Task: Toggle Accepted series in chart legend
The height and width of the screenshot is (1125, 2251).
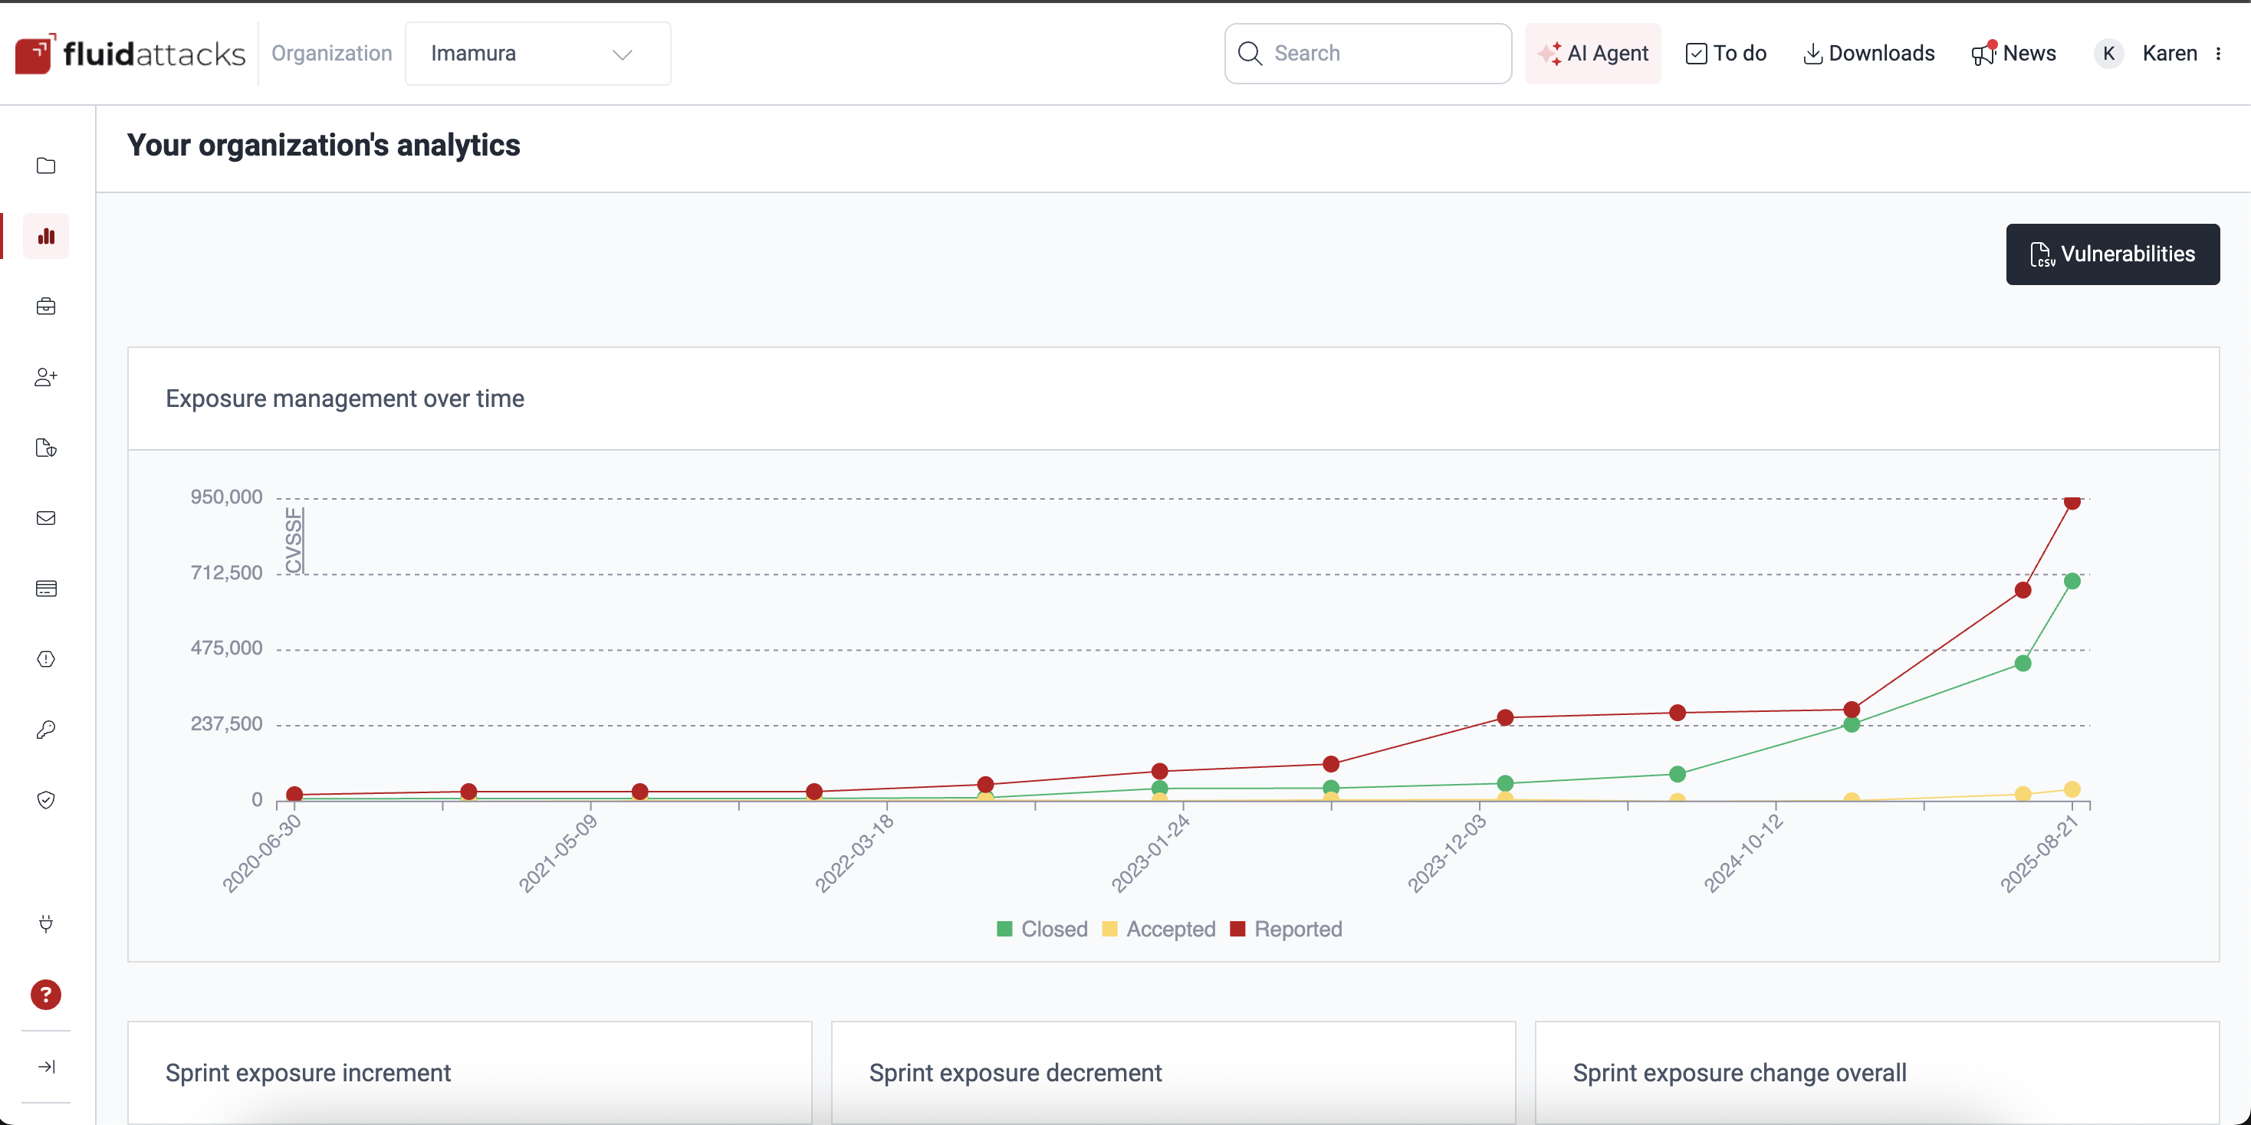Action: pos(1158,930)
